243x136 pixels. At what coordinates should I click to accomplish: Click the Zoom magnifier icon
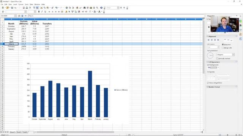[x=97, y=8]
